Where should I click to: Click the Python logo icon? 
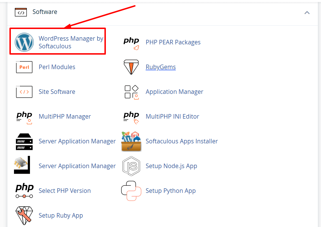[131, 191]
